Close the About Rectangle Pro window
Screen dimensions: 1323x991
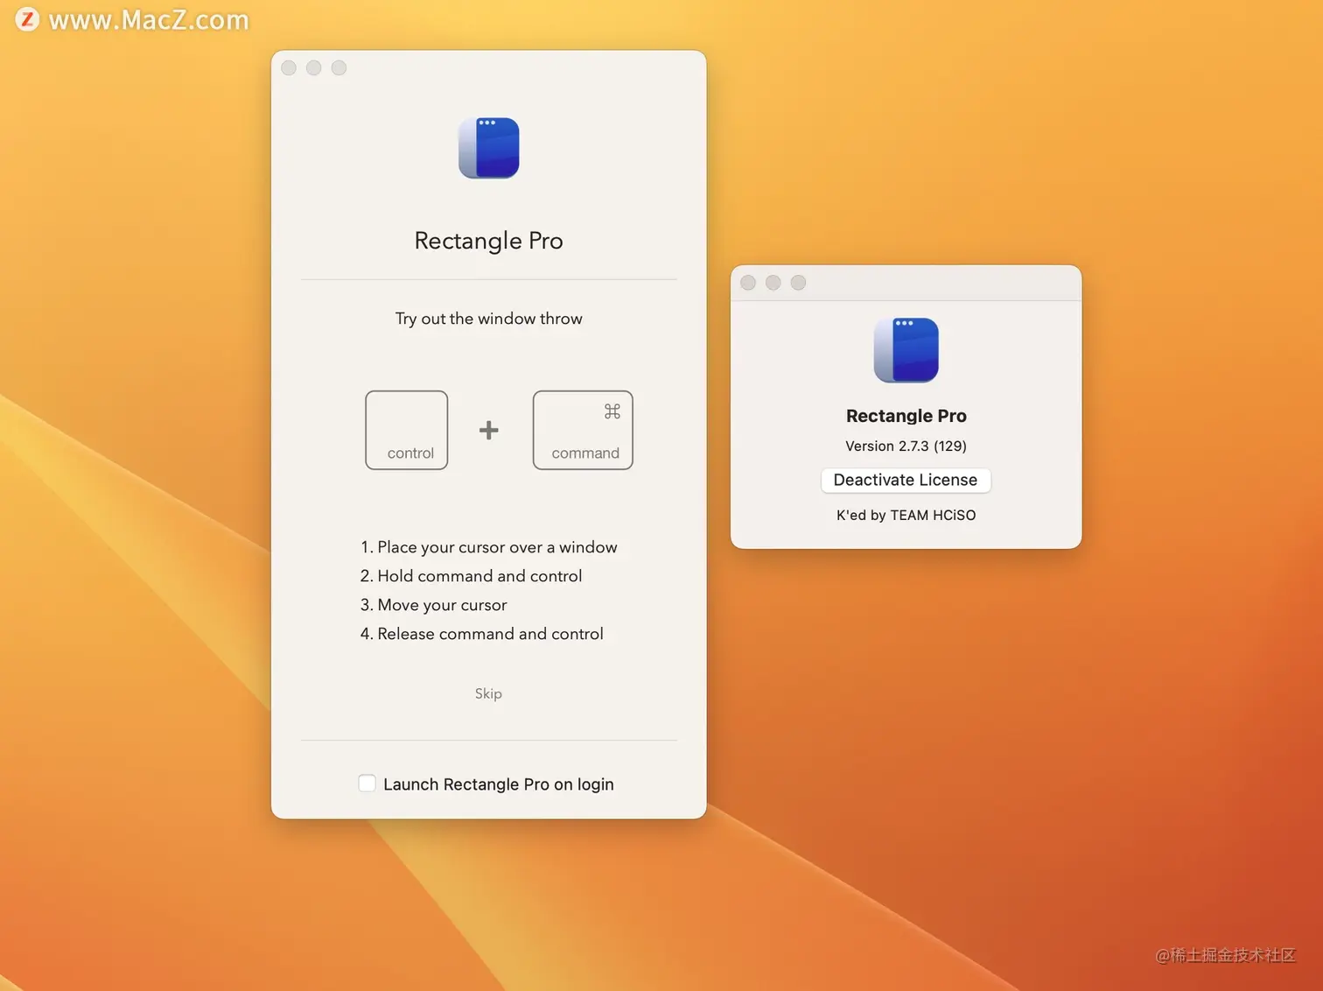click(x=748, y=283)
